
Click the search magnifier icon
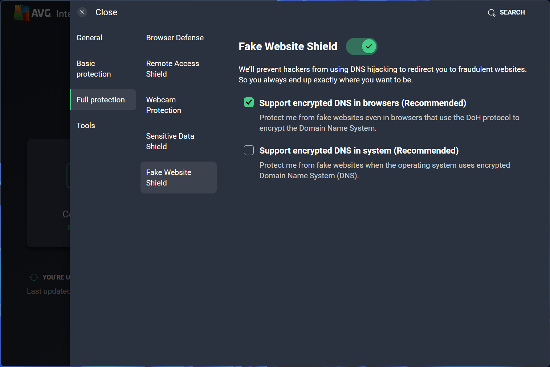click(492, 13)
